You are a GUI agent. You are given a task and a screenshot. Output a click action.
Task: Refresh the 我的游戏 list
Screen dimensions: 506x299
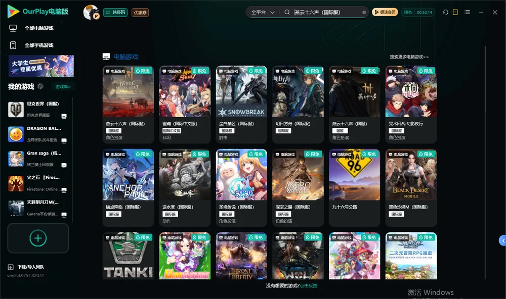(40, 86)
